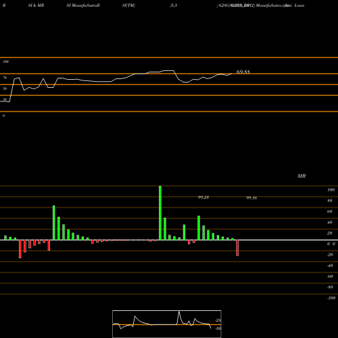The height and width of the screenshot is (338, 338).
Task: Click the 99.16 value label above the bars
Action: [x=251, y=198]
